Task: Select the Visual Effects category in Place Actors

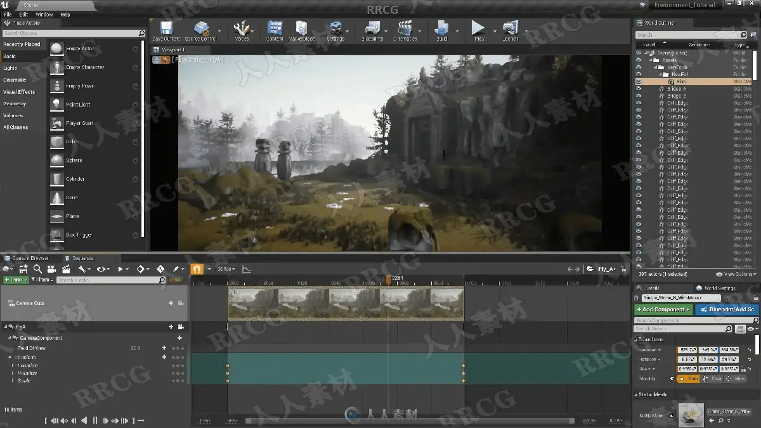Action: coord(19,92)
